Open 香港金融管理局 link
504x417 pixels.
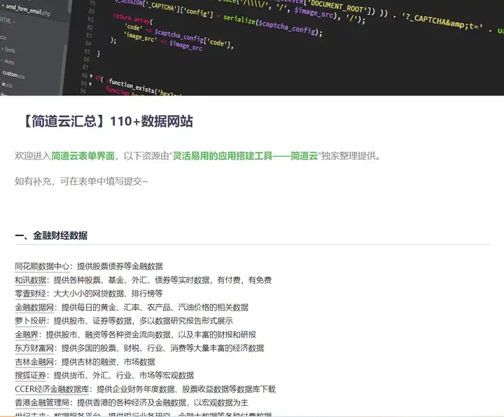click(42, 403)
